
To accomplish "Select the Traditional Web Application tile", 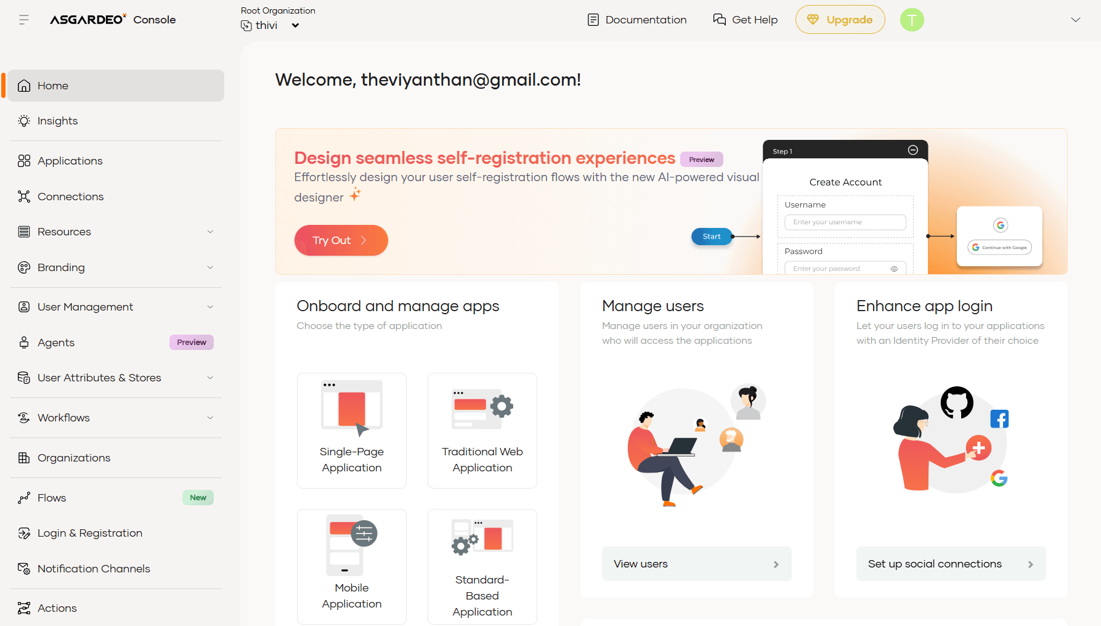I will pyautogui.click(x=482, y=430).
